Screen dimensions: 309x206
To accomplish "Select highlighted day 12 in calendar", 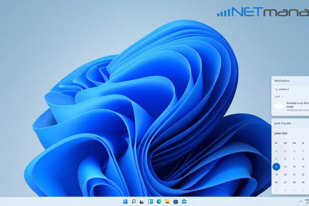I will (276, 167).
